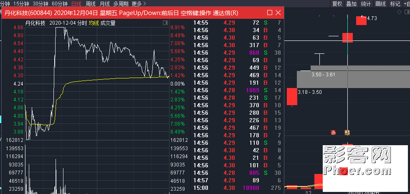The image size is (410, 194).
Task: Select the 周线 weekly period tab
Action: click(x=91, y=4)
